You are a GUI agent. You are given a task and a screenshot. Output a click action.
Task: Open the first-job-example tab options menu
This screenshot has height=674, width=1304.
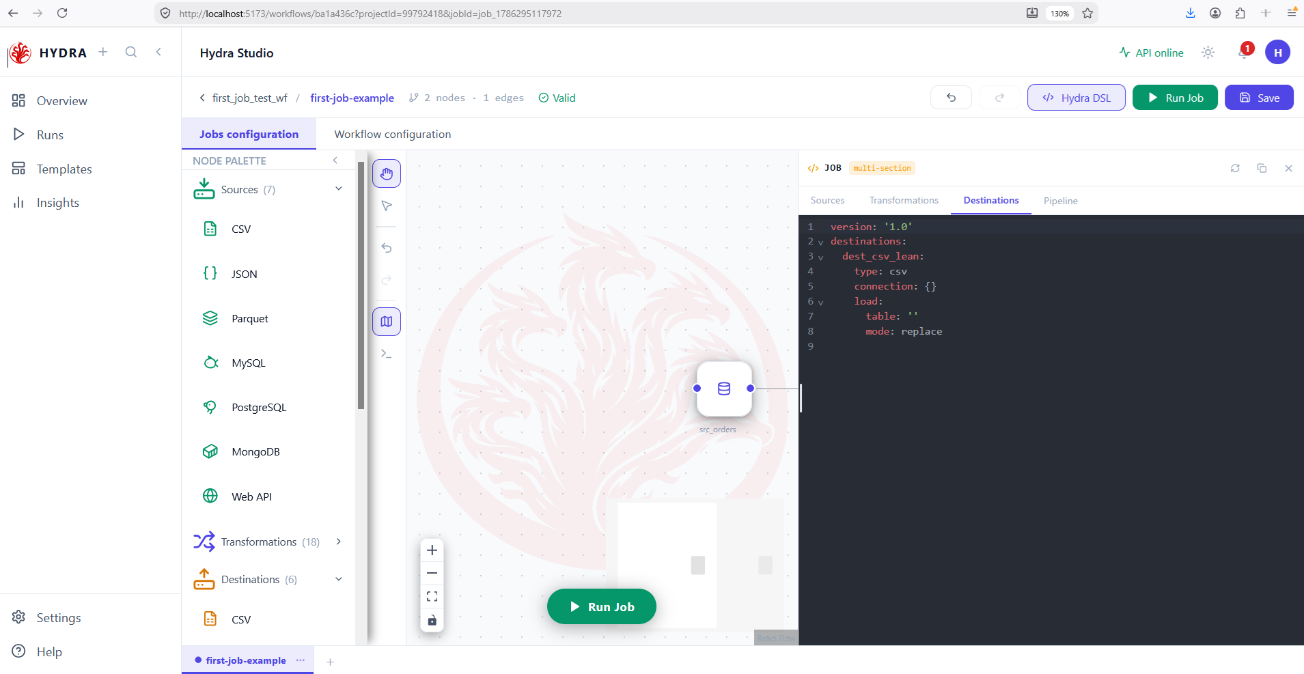point(301,660)
